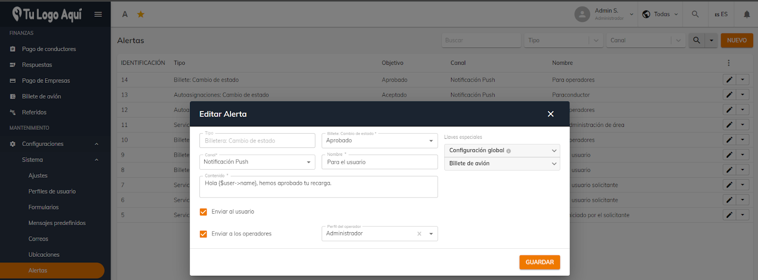This screenshot has height=280, width=758.
Task: Open the Canal filter dropdown
Action: coord(646,40)
